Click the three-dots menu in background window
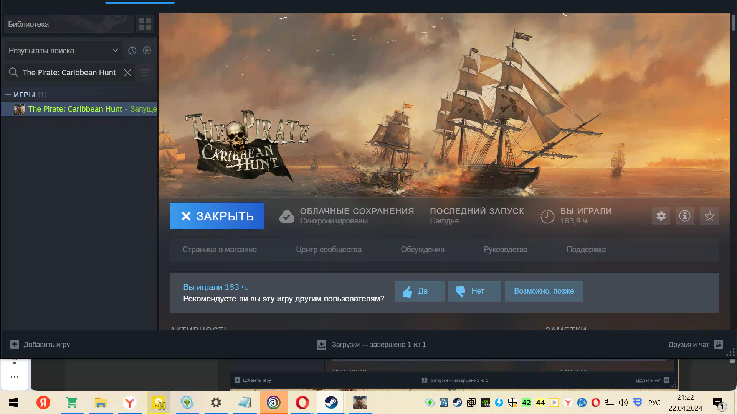 coord(15,377)
